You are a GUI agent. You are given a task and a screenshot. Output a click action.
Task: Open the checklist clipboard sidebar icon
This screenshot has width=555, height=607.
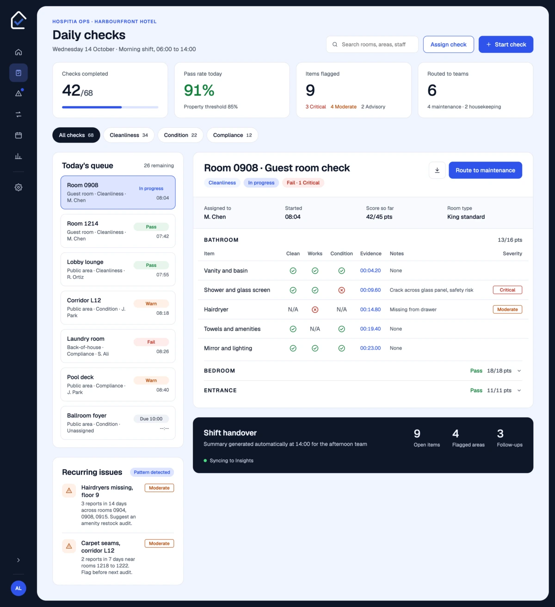pyautogui.click(x=18, y=73)
